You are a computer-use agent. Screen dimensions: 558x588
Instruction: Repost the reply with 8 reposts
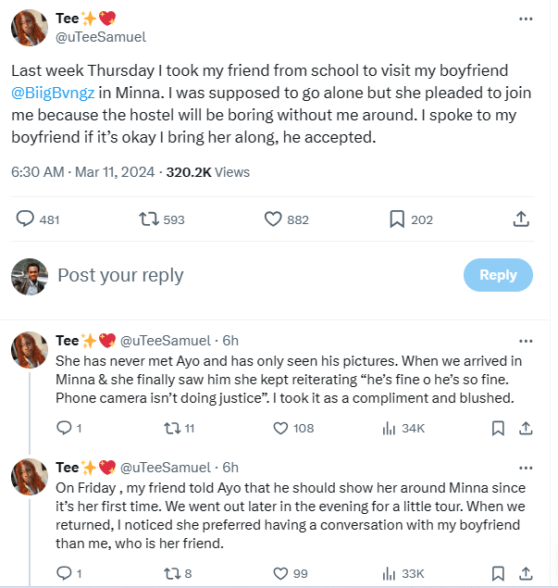tap(170, 573)
